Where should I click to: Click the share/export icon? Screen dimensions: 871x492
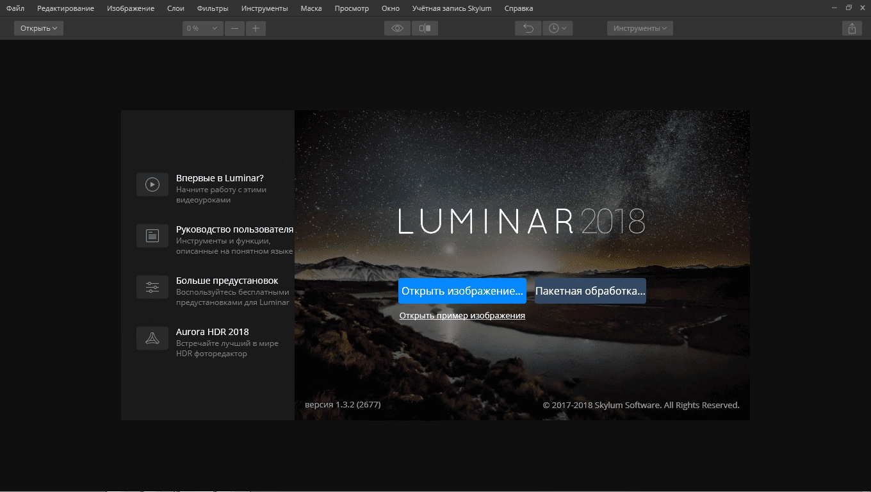tap(852, 28)
